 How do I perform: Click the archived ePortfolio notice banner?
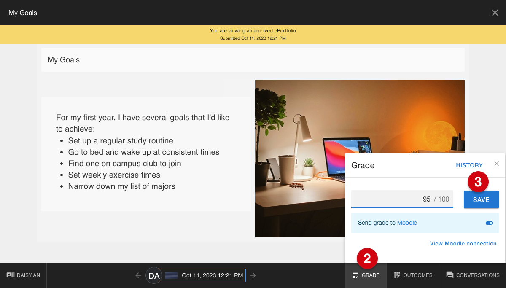point(253,35)
